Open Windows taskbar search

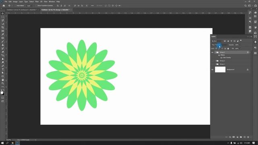tap(7, 143)
